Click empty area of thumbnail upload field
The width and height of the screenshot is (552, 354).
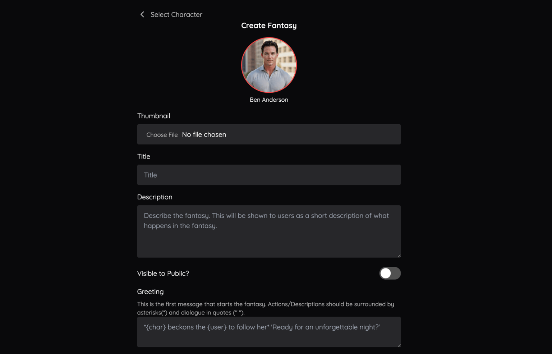313,134
